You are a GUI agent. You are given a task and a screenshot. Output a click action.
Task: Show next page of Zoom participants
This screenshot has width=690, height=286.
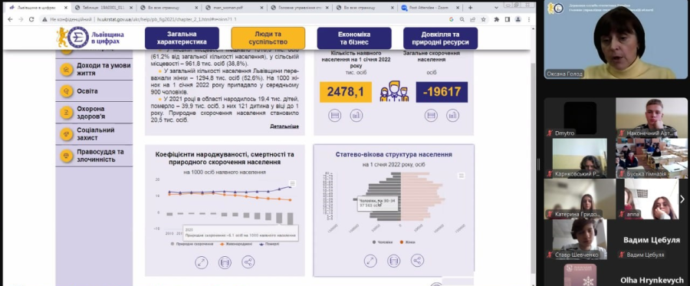click(x=682, y=199)
